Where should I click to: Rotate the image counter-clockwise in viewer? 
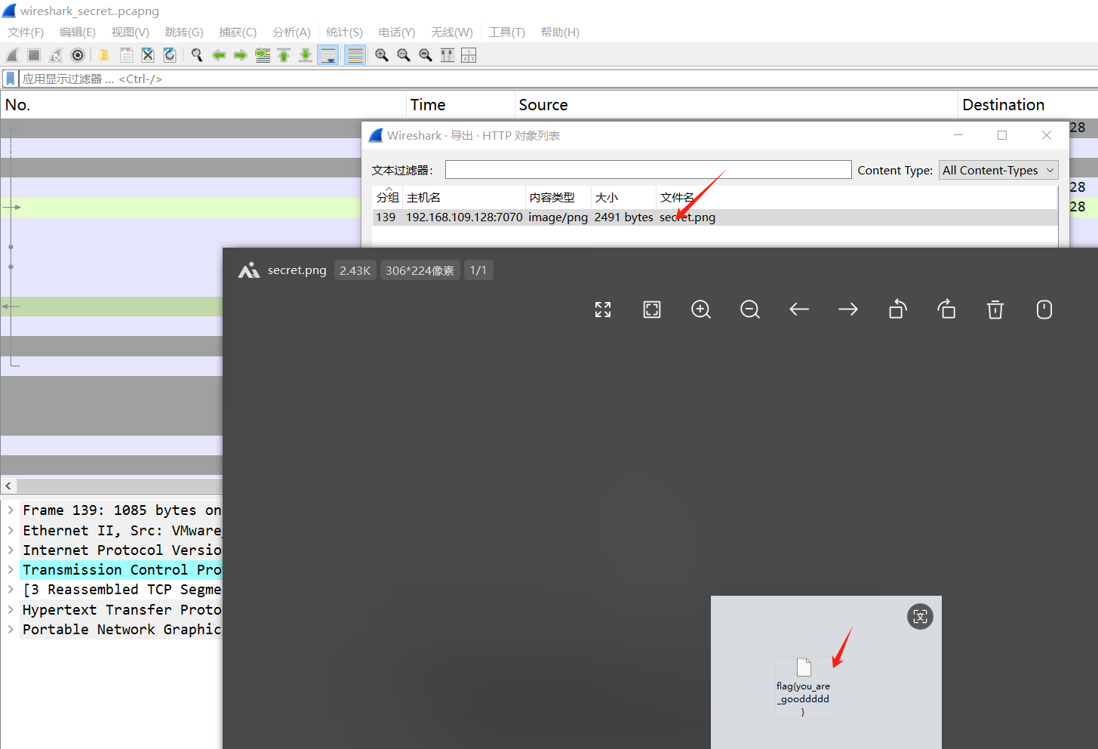pyautogui.click(x=897, y=310)
